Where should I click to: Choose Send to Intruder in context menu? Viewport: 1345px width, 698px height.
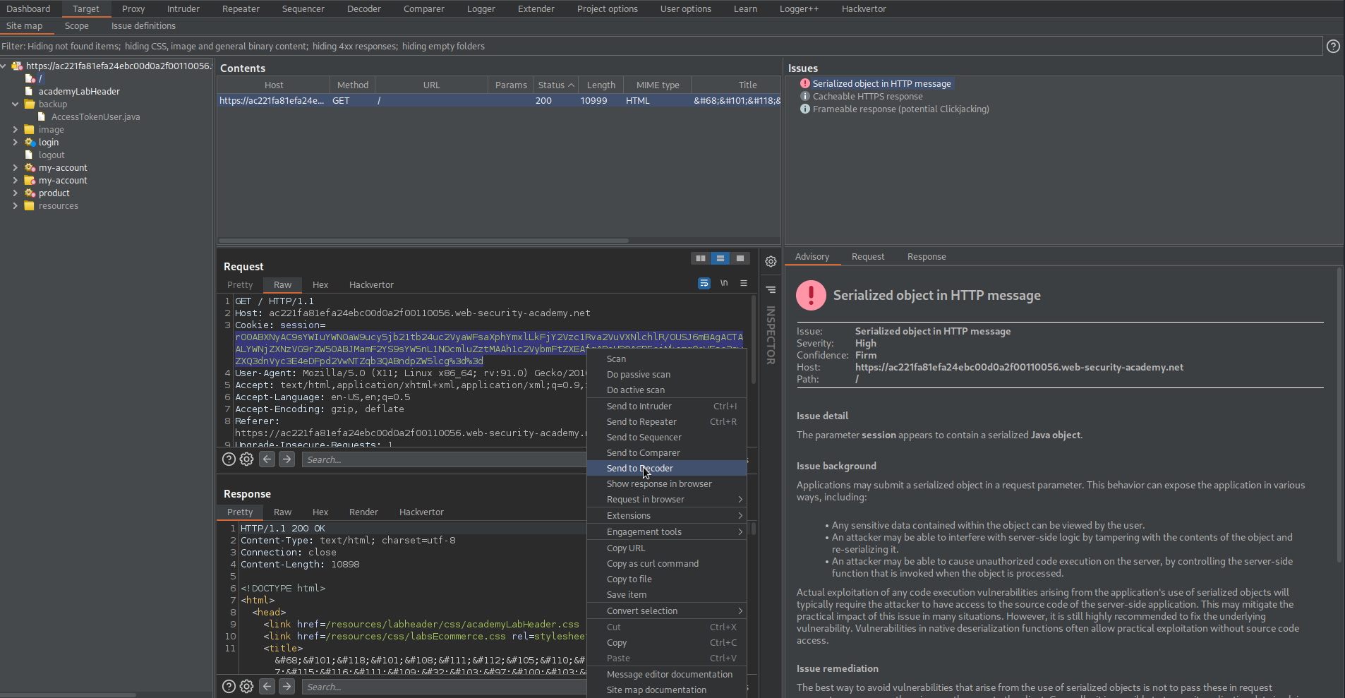click(667, 407)
